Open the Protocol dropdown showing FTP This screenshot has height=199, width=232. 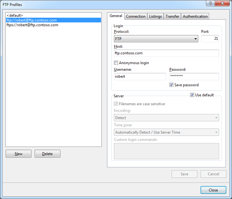(x=156, y=39)
